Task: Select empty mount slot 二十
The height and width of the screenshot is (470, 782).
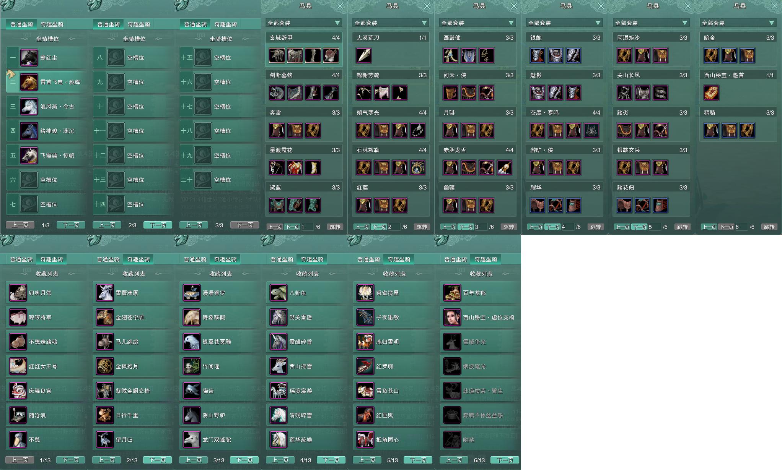Action: [x=220, y=180]
